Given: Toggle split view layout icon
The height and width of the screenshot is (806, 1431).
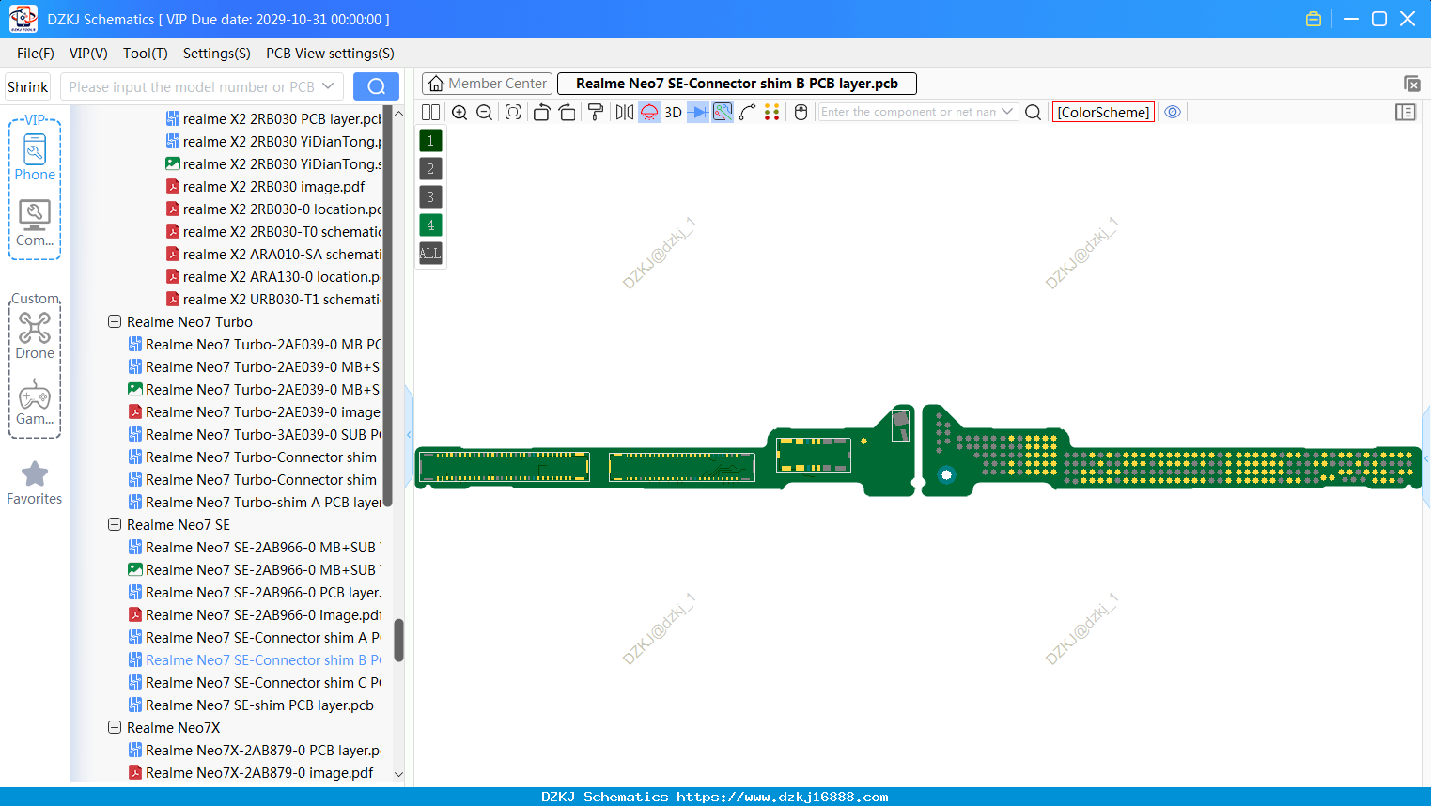Looking at the screenshot, I should (430, 112).
